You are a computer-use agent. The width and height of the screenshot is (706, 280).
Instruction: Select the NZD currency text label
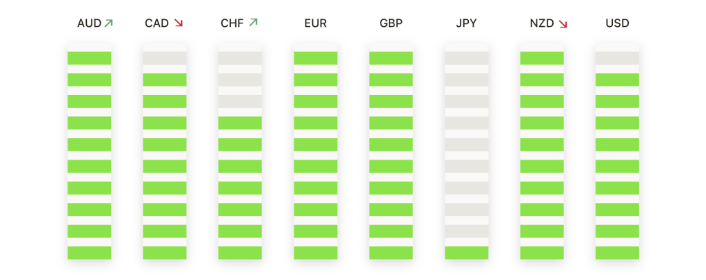[x=541, y=23]
